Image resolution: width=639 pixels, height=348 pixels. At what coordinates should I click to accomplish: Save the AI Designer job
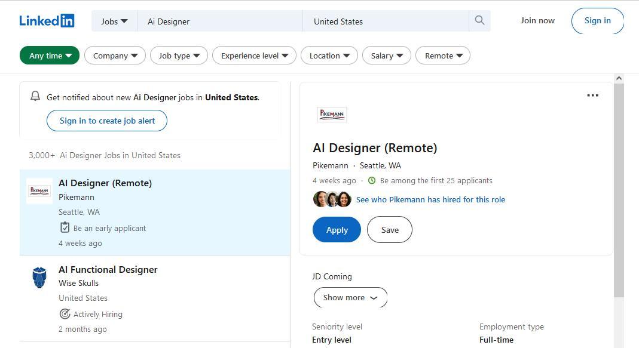tap(390, 230)
